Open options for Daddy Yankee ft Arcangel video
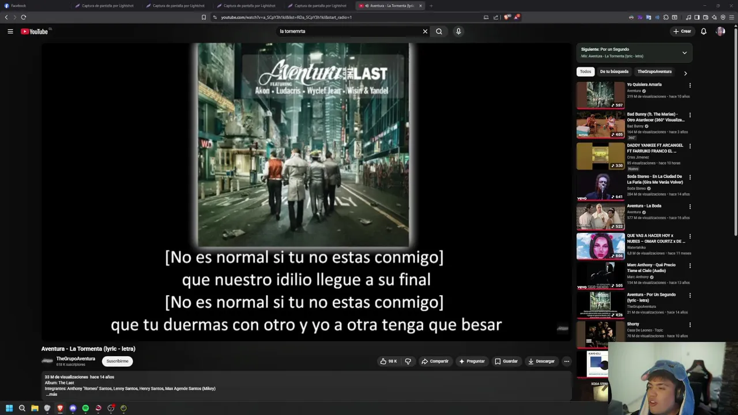Screen dimensions: 738x415 click(690, 146)
